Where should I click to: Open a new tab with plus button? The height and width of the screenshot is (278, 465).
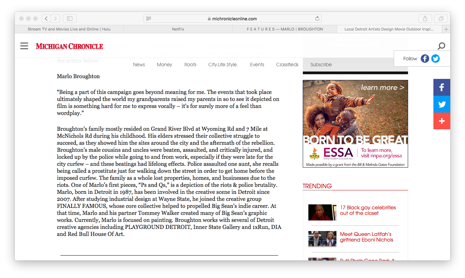446,29
